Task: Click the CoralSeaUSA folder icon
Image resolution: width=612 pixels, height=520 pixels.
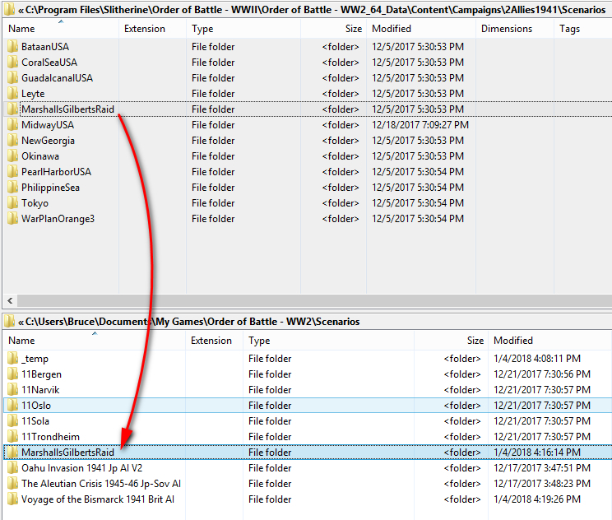Action: click(13, 62)
